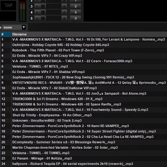
Task: Set cue point 5 with its plus button
Action: pyautogui.click(x=64, y=18)
